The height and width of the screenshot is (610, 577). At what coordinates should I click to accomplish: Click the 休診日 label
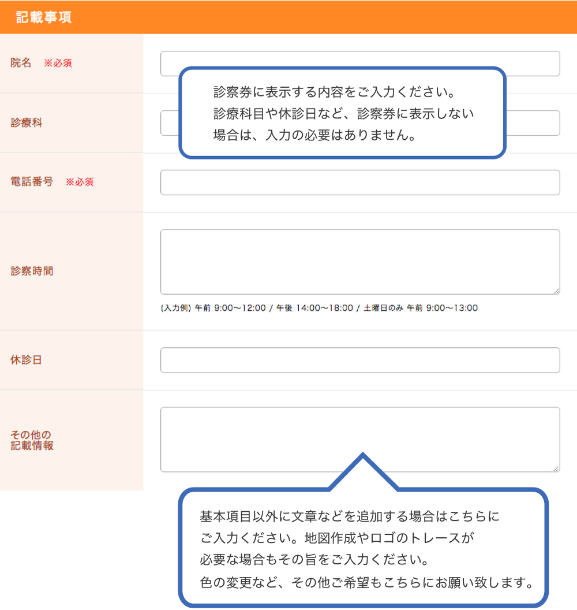pos(26,360)
